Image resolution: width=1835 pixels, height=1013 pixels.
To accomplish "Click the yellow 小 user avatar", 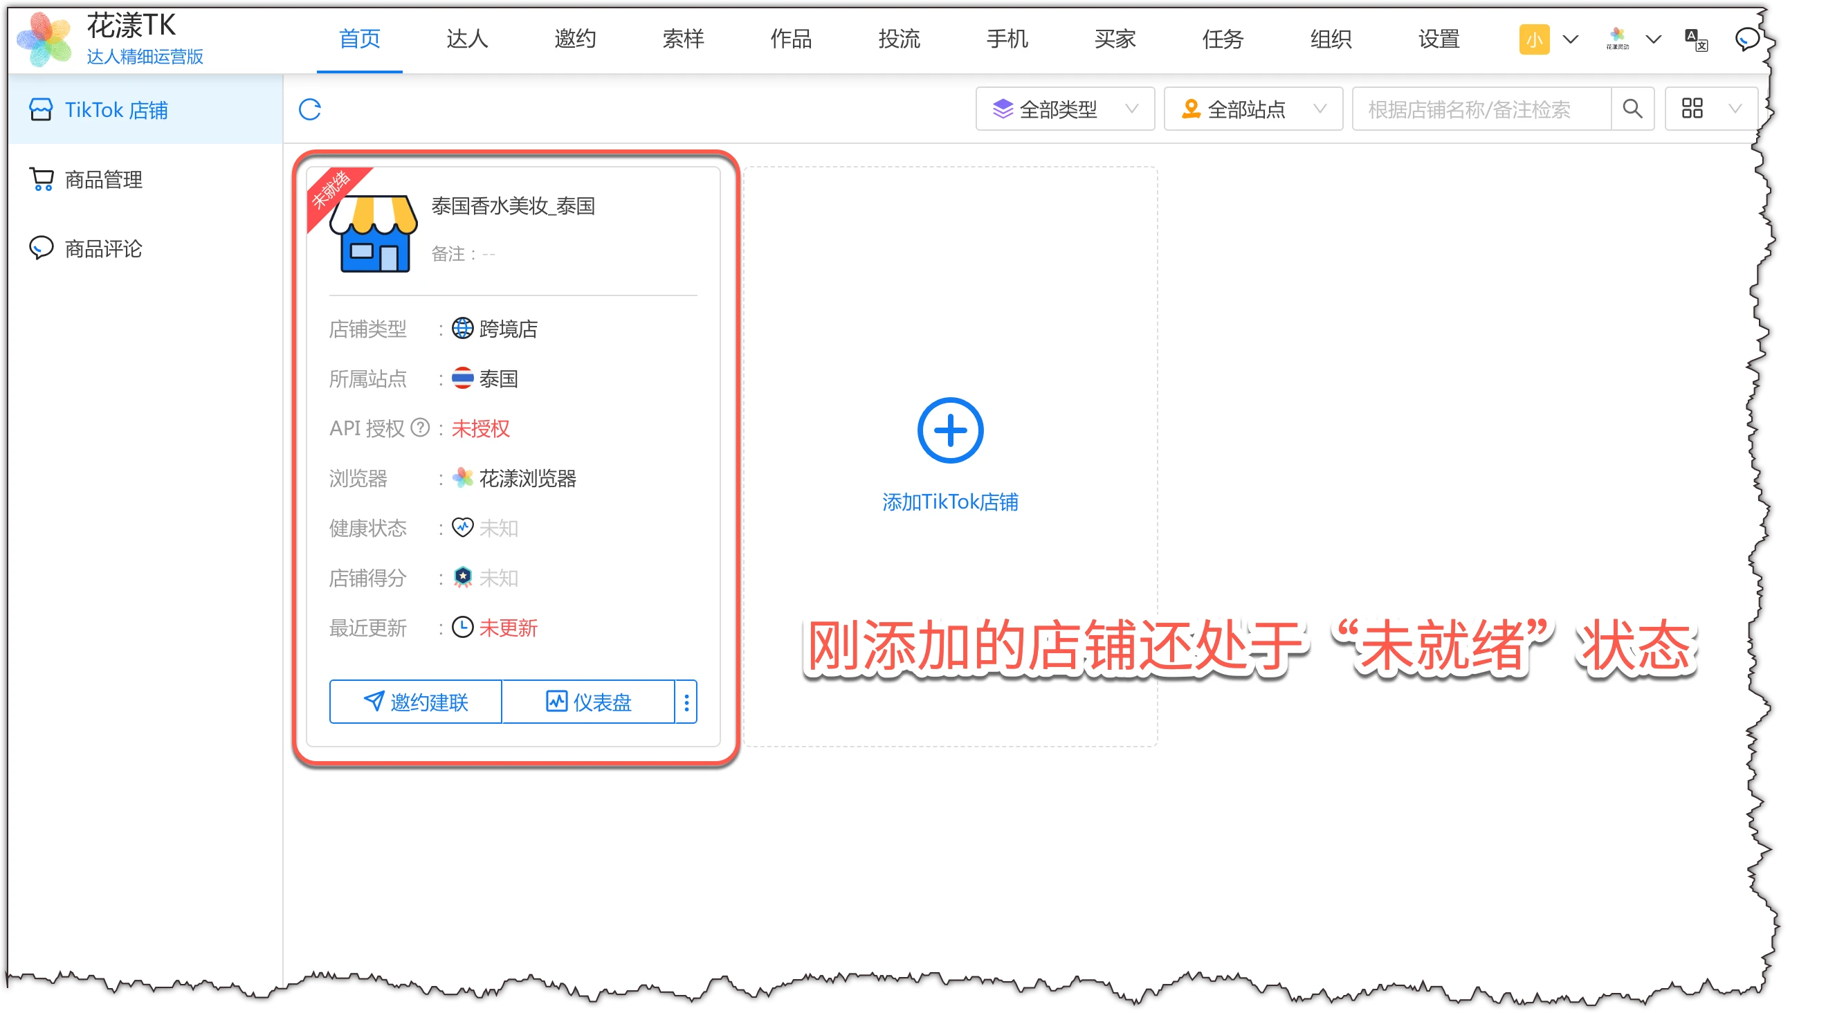I will tap(1534, 39).
